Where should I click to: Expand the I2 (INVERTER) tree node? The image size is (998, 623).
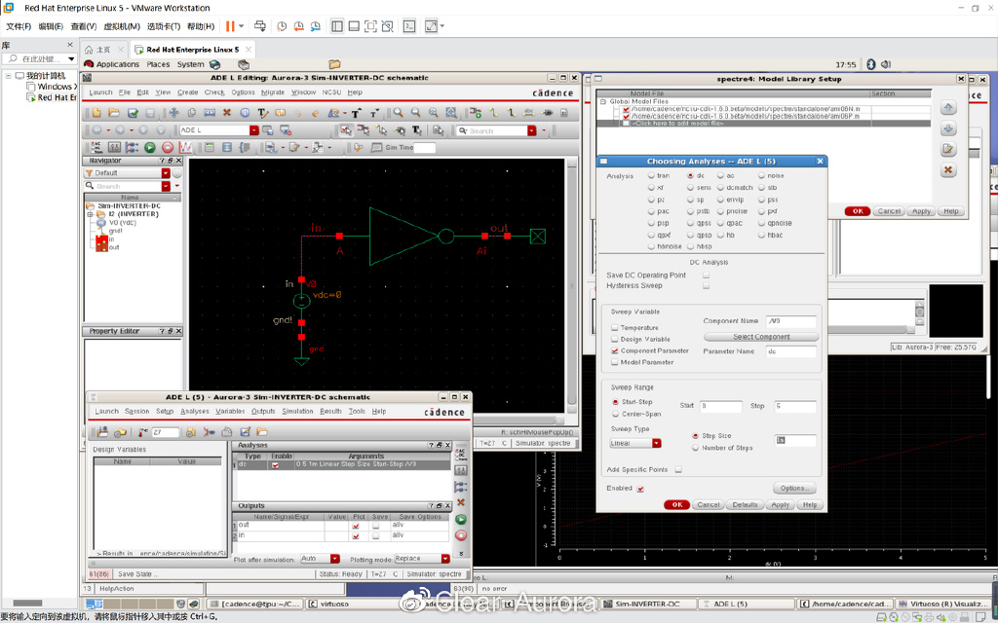90,214
